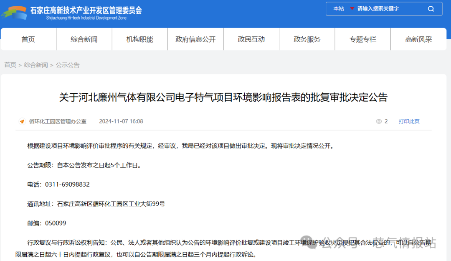Image resolution: width=451 pixels, height=261 pixels.
Task: Open the 政民互动 navigation item
Action: [x=251, y=39]
